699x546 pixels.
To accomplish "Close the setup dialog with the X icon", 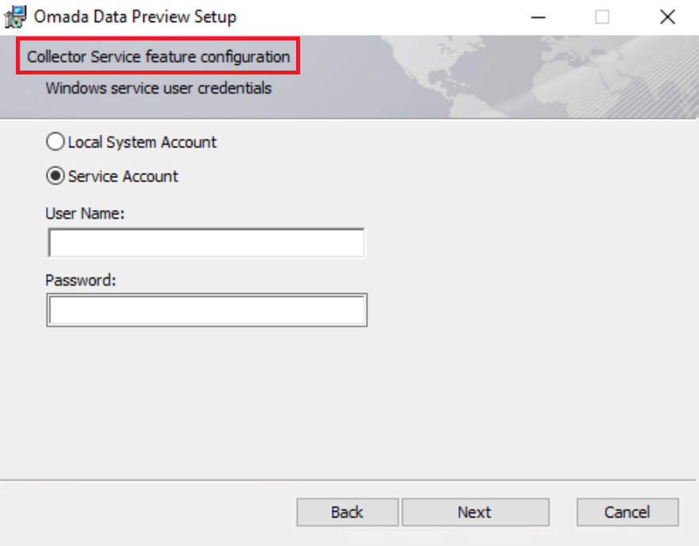I will pos(667,17).
